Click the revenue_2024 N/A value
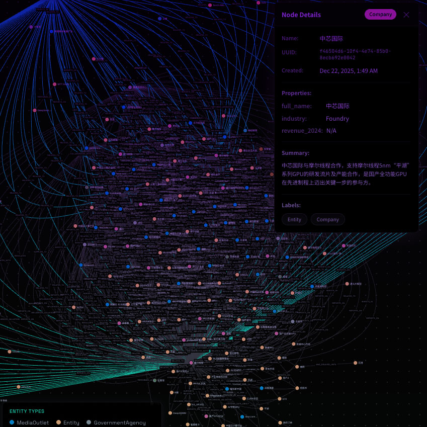 331,131
